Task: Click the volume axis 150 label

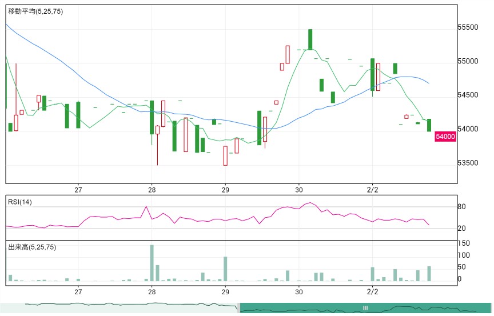Action: (464, 243)
